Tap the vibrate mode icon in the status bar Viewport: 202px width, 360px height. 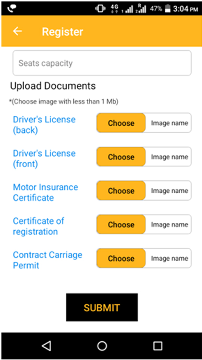(100, 9)
